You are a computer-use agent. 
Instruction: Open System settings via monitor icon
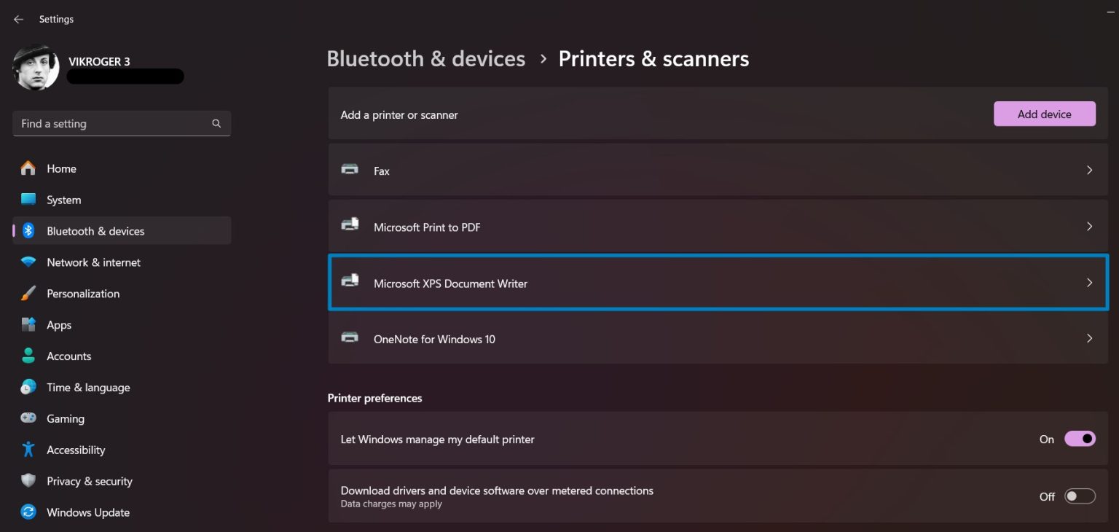click(28, 199)
